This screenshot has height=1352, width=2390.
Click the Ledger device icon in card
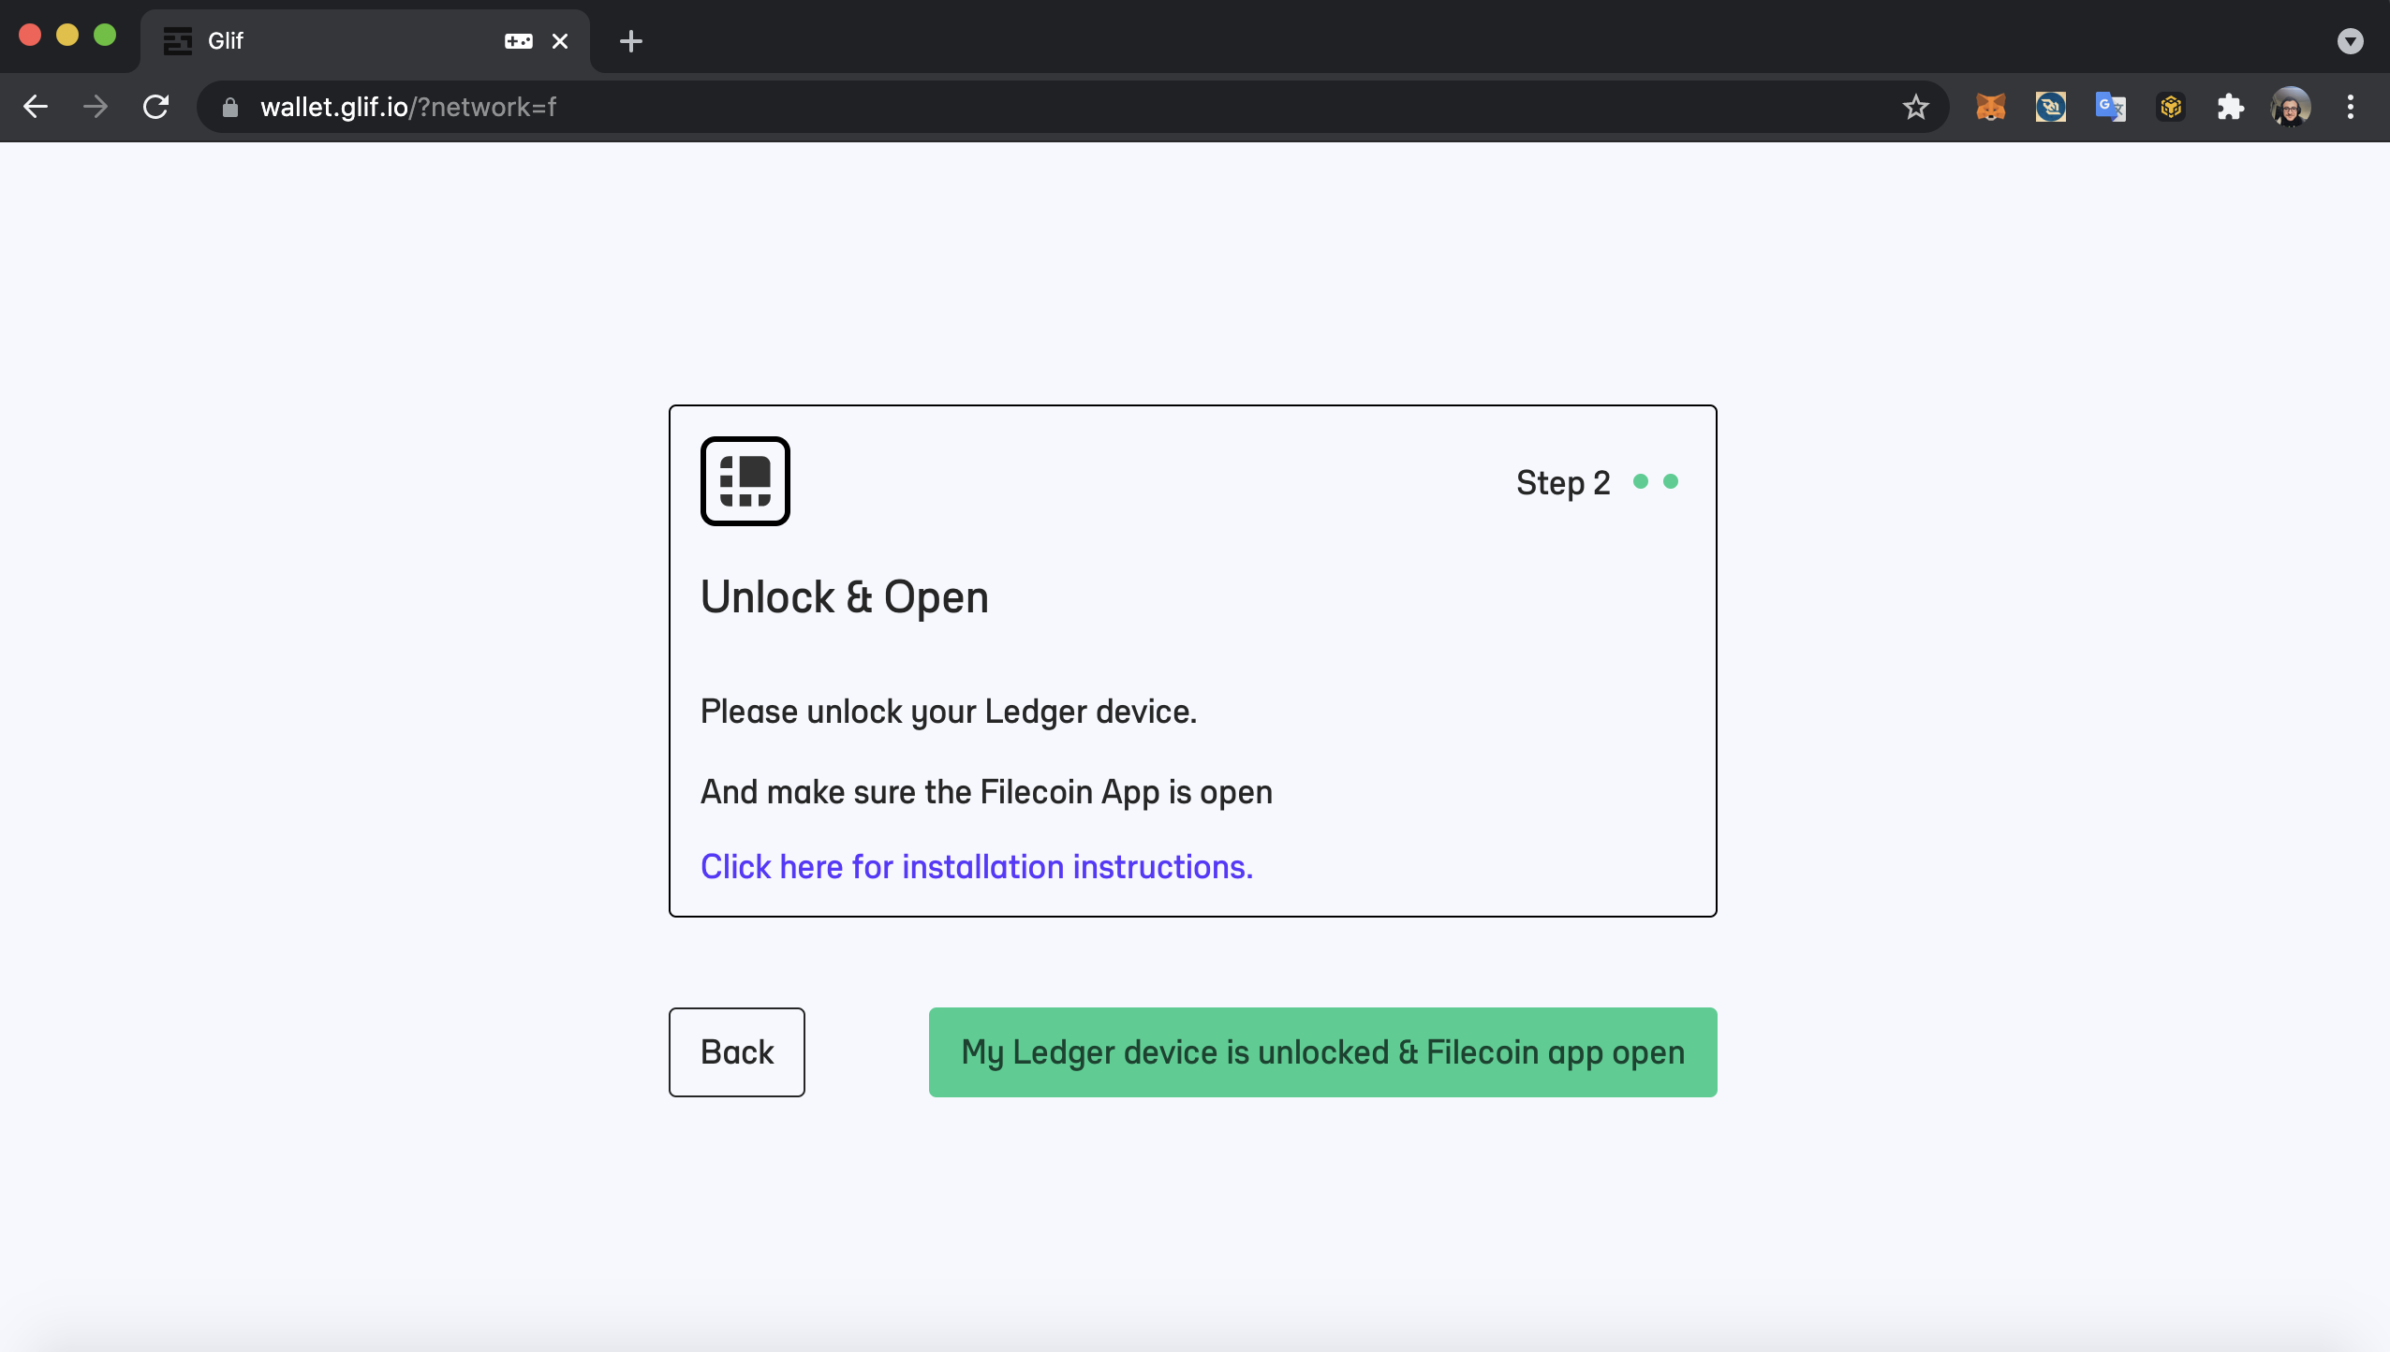click(x=745, y=481)
